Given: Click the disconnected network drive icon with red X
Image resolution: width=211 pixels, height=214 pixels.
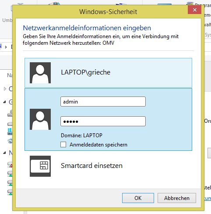Looking at the screenshot, I should [x=10, y=165].
